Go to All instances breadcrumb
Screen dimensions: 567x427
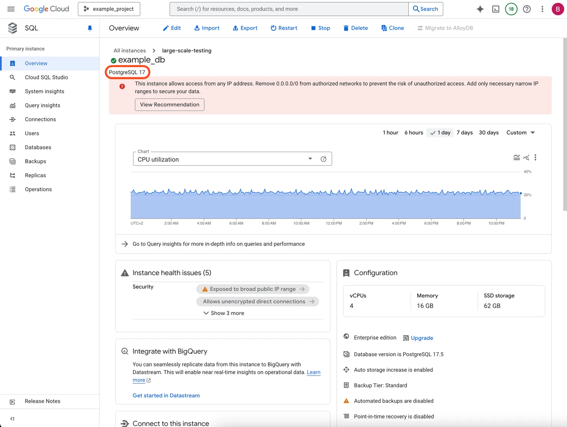coord(129,51)
